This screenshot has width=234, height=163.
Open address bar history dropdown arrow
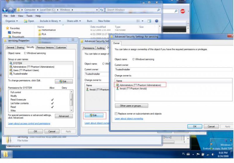click(97, 10)
